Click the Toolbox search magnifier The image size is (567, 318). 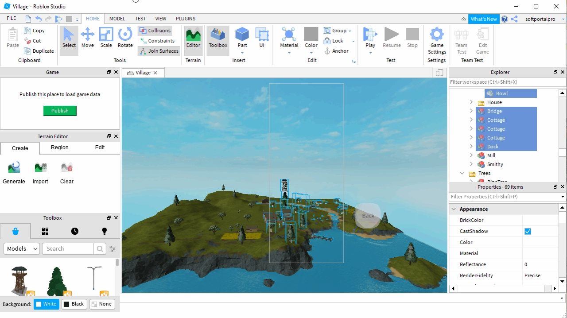[100, 249]
